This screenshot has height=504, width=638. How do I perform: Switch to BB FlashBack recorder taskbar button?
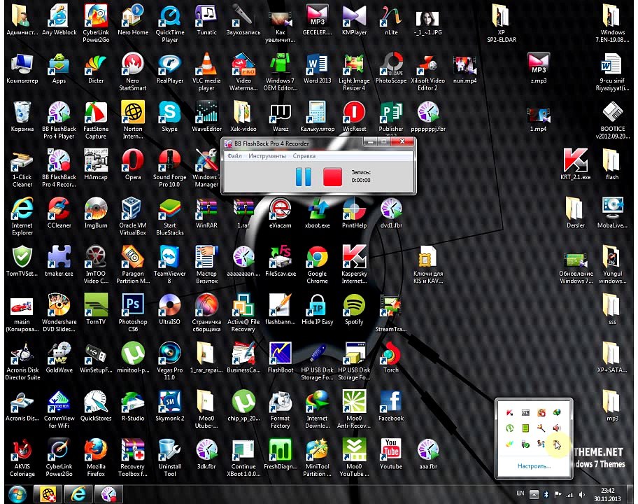[x=108, y=494]
